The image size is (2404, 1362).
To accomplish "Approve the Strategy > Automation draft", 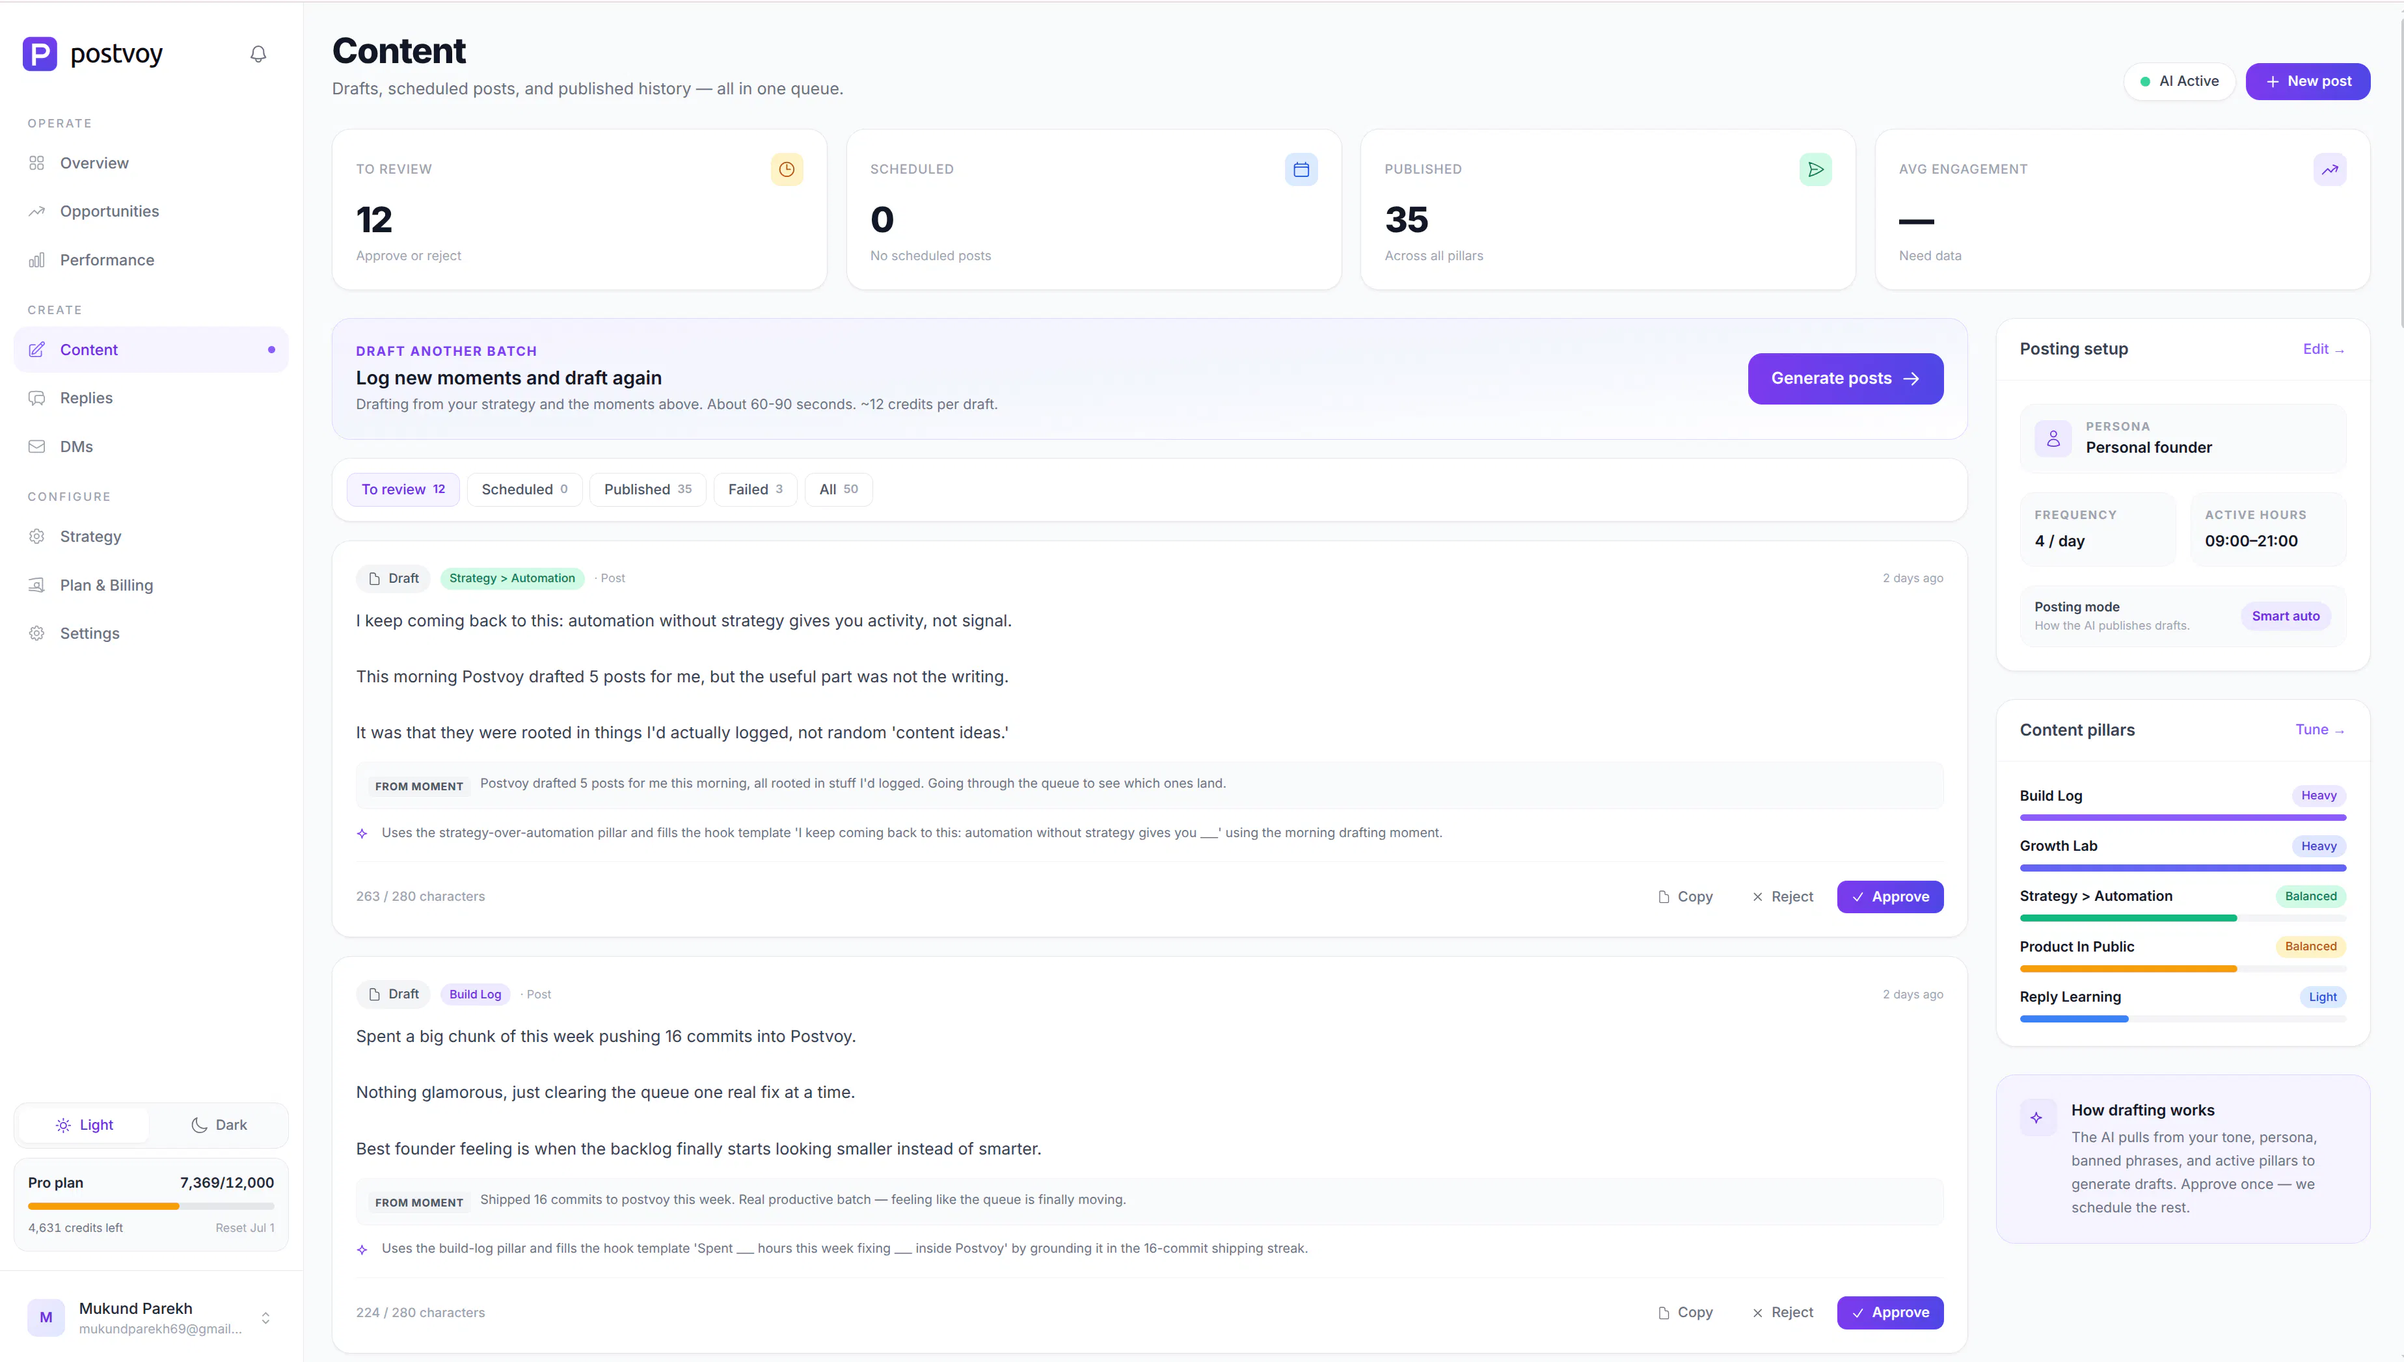I will (1891, 897).
